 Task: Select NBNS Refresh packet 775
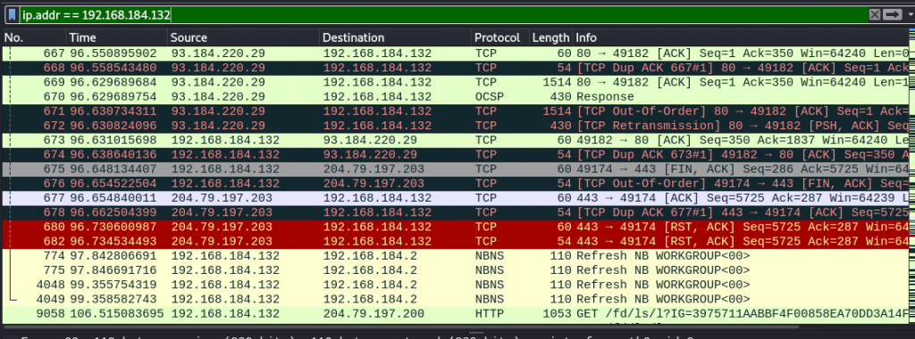455,270
